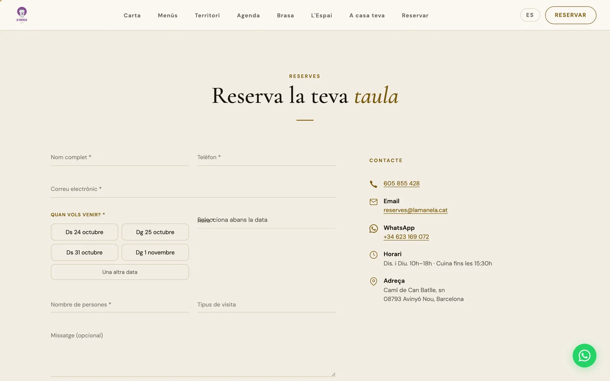610x381 pixels.
Task: Expand the 'Tipus de visita' dropdown
Action: coord(266,304)
